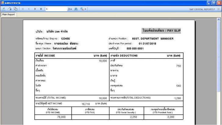Click YTD Provident Fund header cell
The width and height of the screenshot is (222, 125).
163,111
